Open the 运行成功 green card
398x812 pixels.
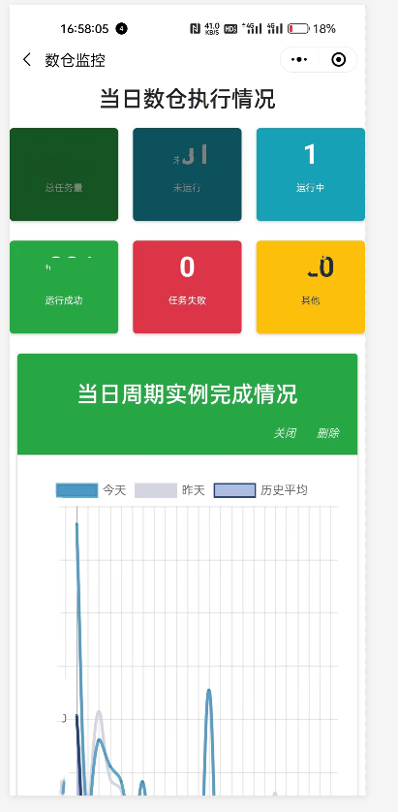click(64, 287)
